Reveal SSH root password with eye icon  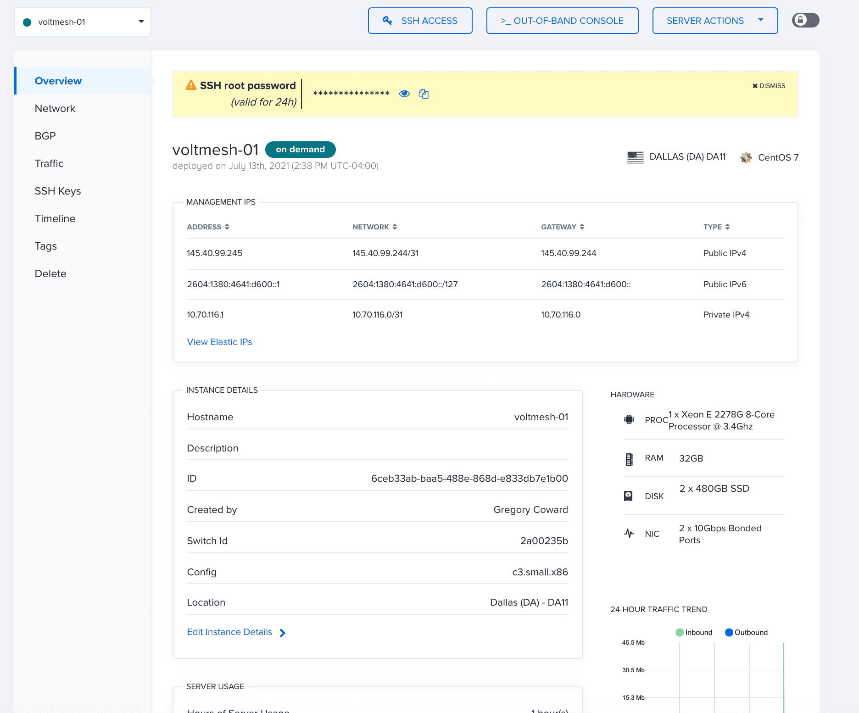click(x=404, y=94)
